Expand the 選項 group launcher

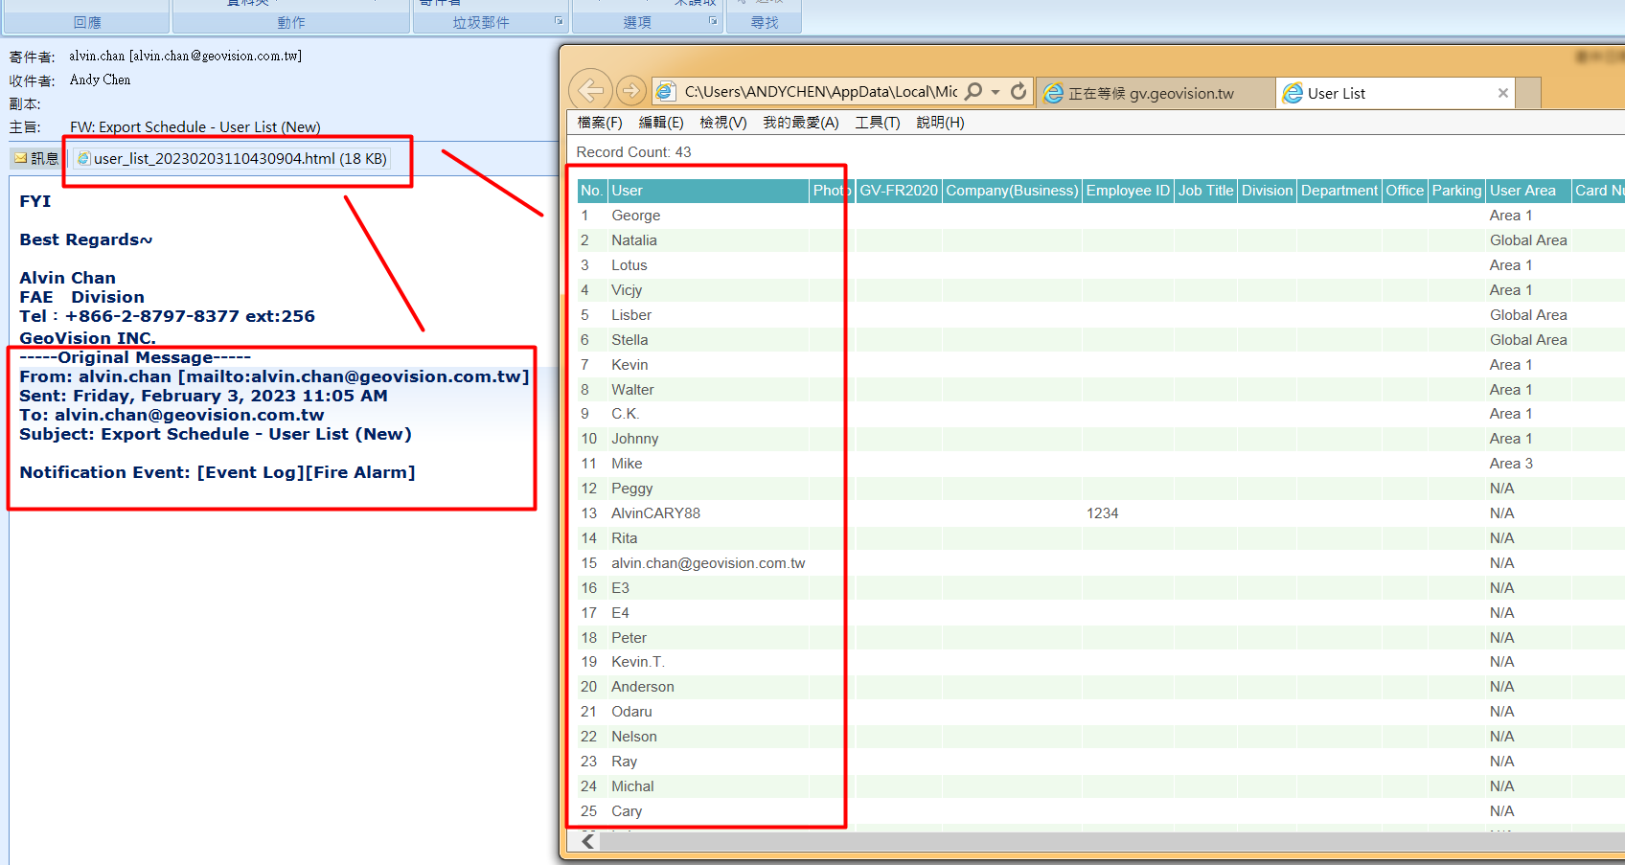pyautogui.click(x=713, y=20)
